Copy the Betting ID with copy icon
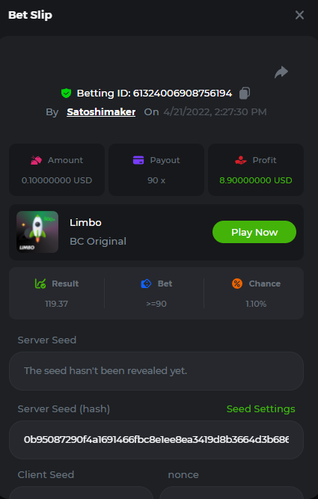The width and height of the screenshot is (318, 499). tap(245, 93)
